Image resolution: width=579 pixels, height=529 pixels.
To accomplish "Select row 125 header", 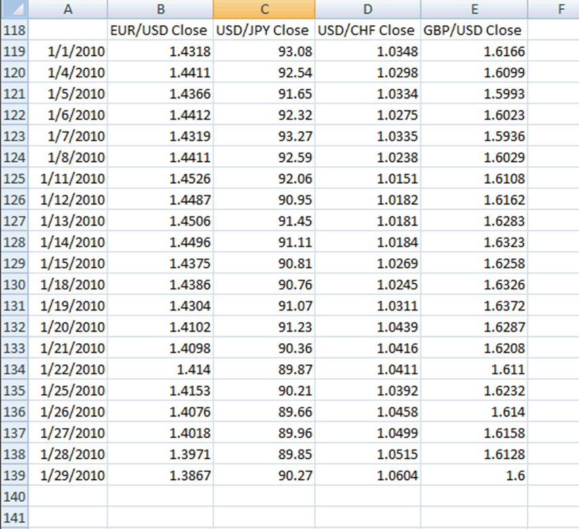I will click(14, 179).
